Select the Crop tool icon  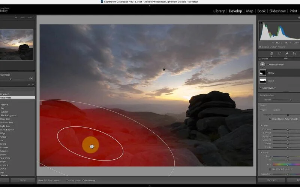pos(279,54)
